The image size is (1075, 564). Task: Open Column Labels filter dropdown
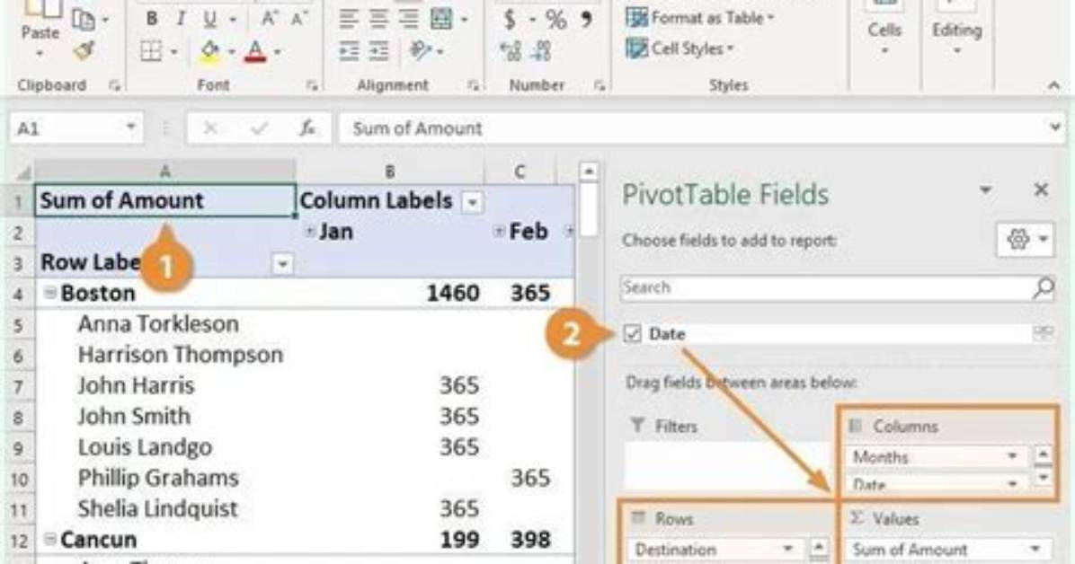pyautogui.click(x=472, y=202)
